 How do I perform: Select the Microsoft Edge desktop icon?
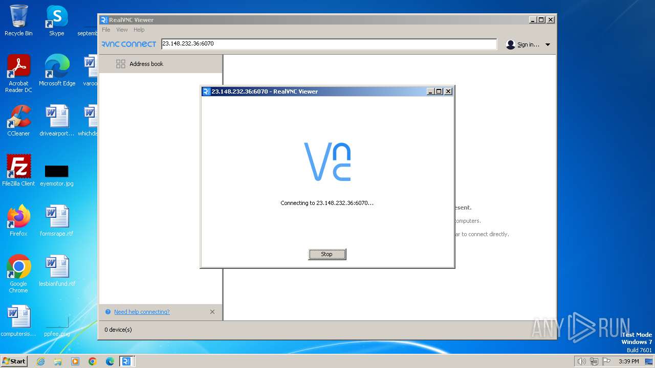click(x=57, y=71)
